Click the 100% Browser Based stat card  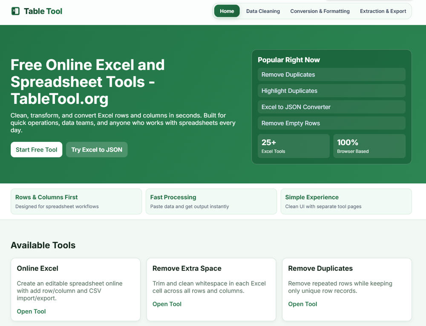point(369,146)
